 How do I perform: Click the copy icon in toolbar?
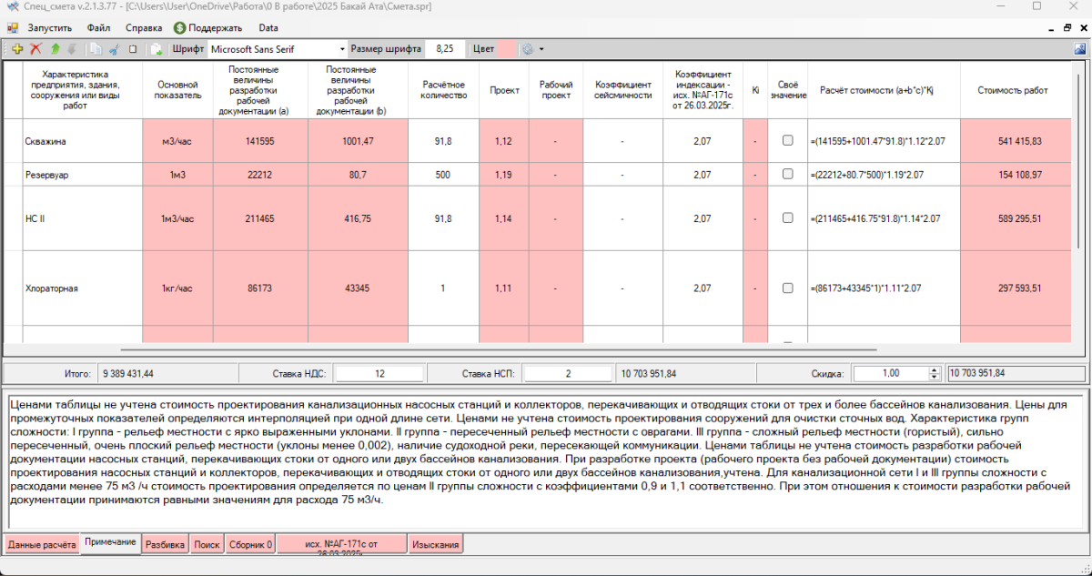(96, 49)
